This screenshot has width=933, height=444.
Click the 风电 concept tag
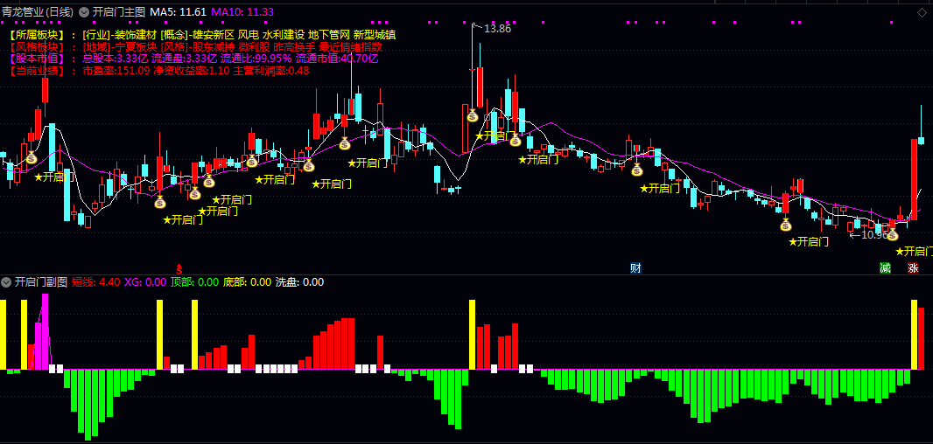point(248,35)
